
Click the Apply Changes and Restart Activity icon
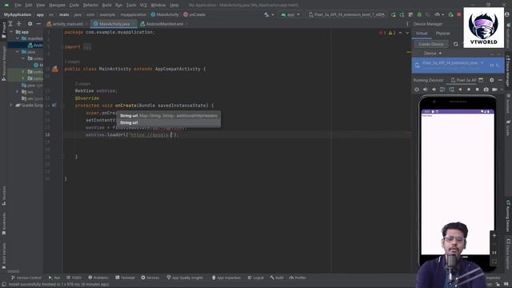[x=402, y=14]
